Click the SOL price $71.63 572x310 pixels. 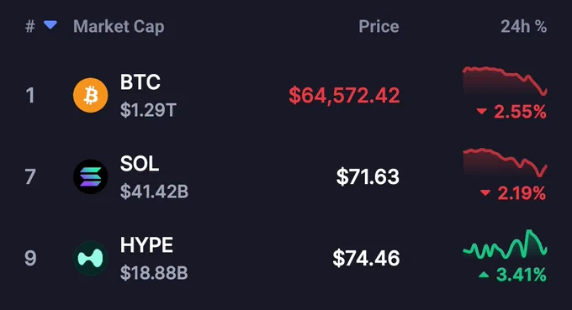click(x=368, y=176)
